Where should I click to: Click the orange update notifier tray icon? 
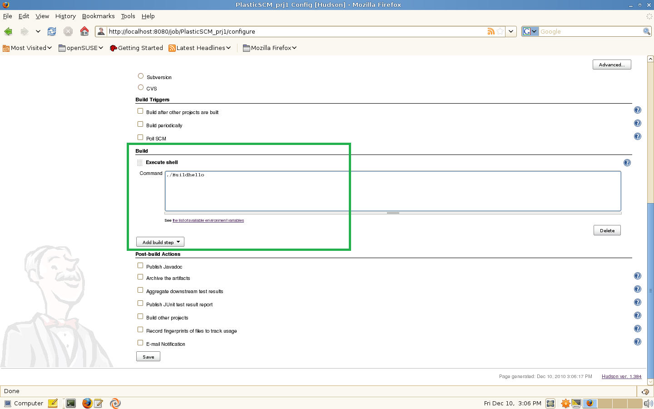click(565, 403)
